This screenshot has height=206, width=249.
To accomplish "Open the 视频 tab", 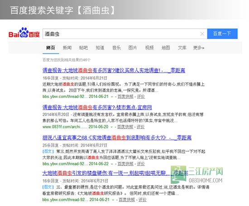I will 149,48.
